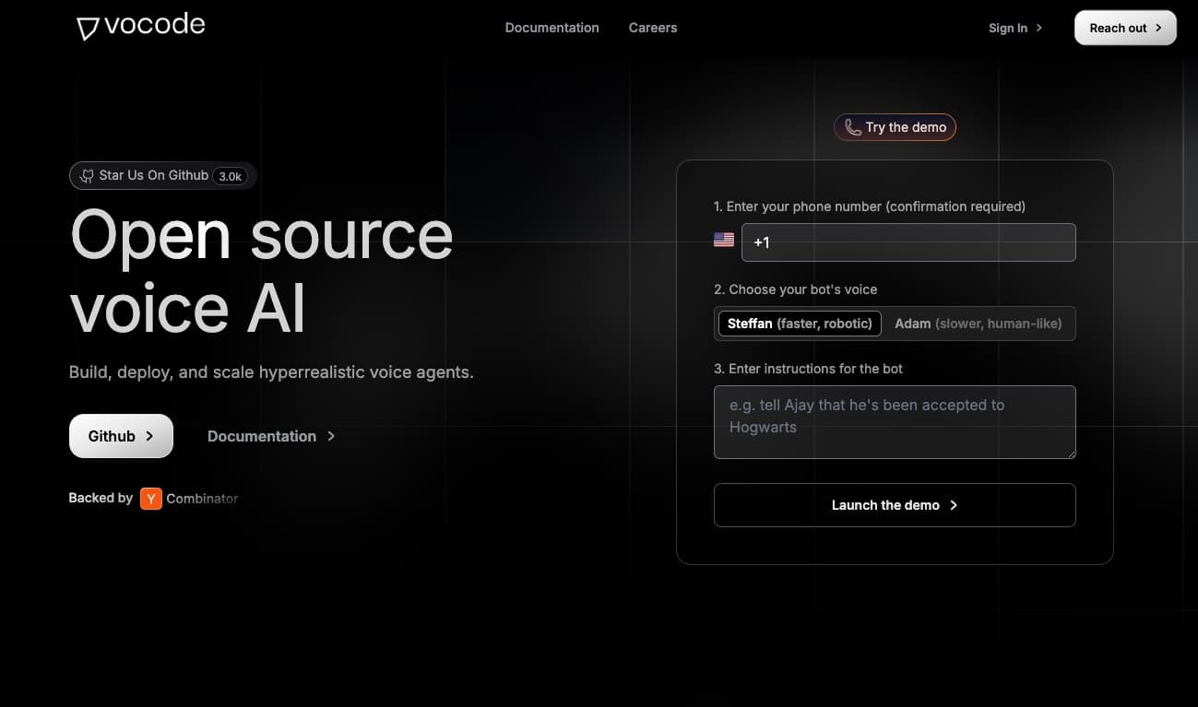
Task: Click the Reach out button
Action: (x=1125, y=28)
